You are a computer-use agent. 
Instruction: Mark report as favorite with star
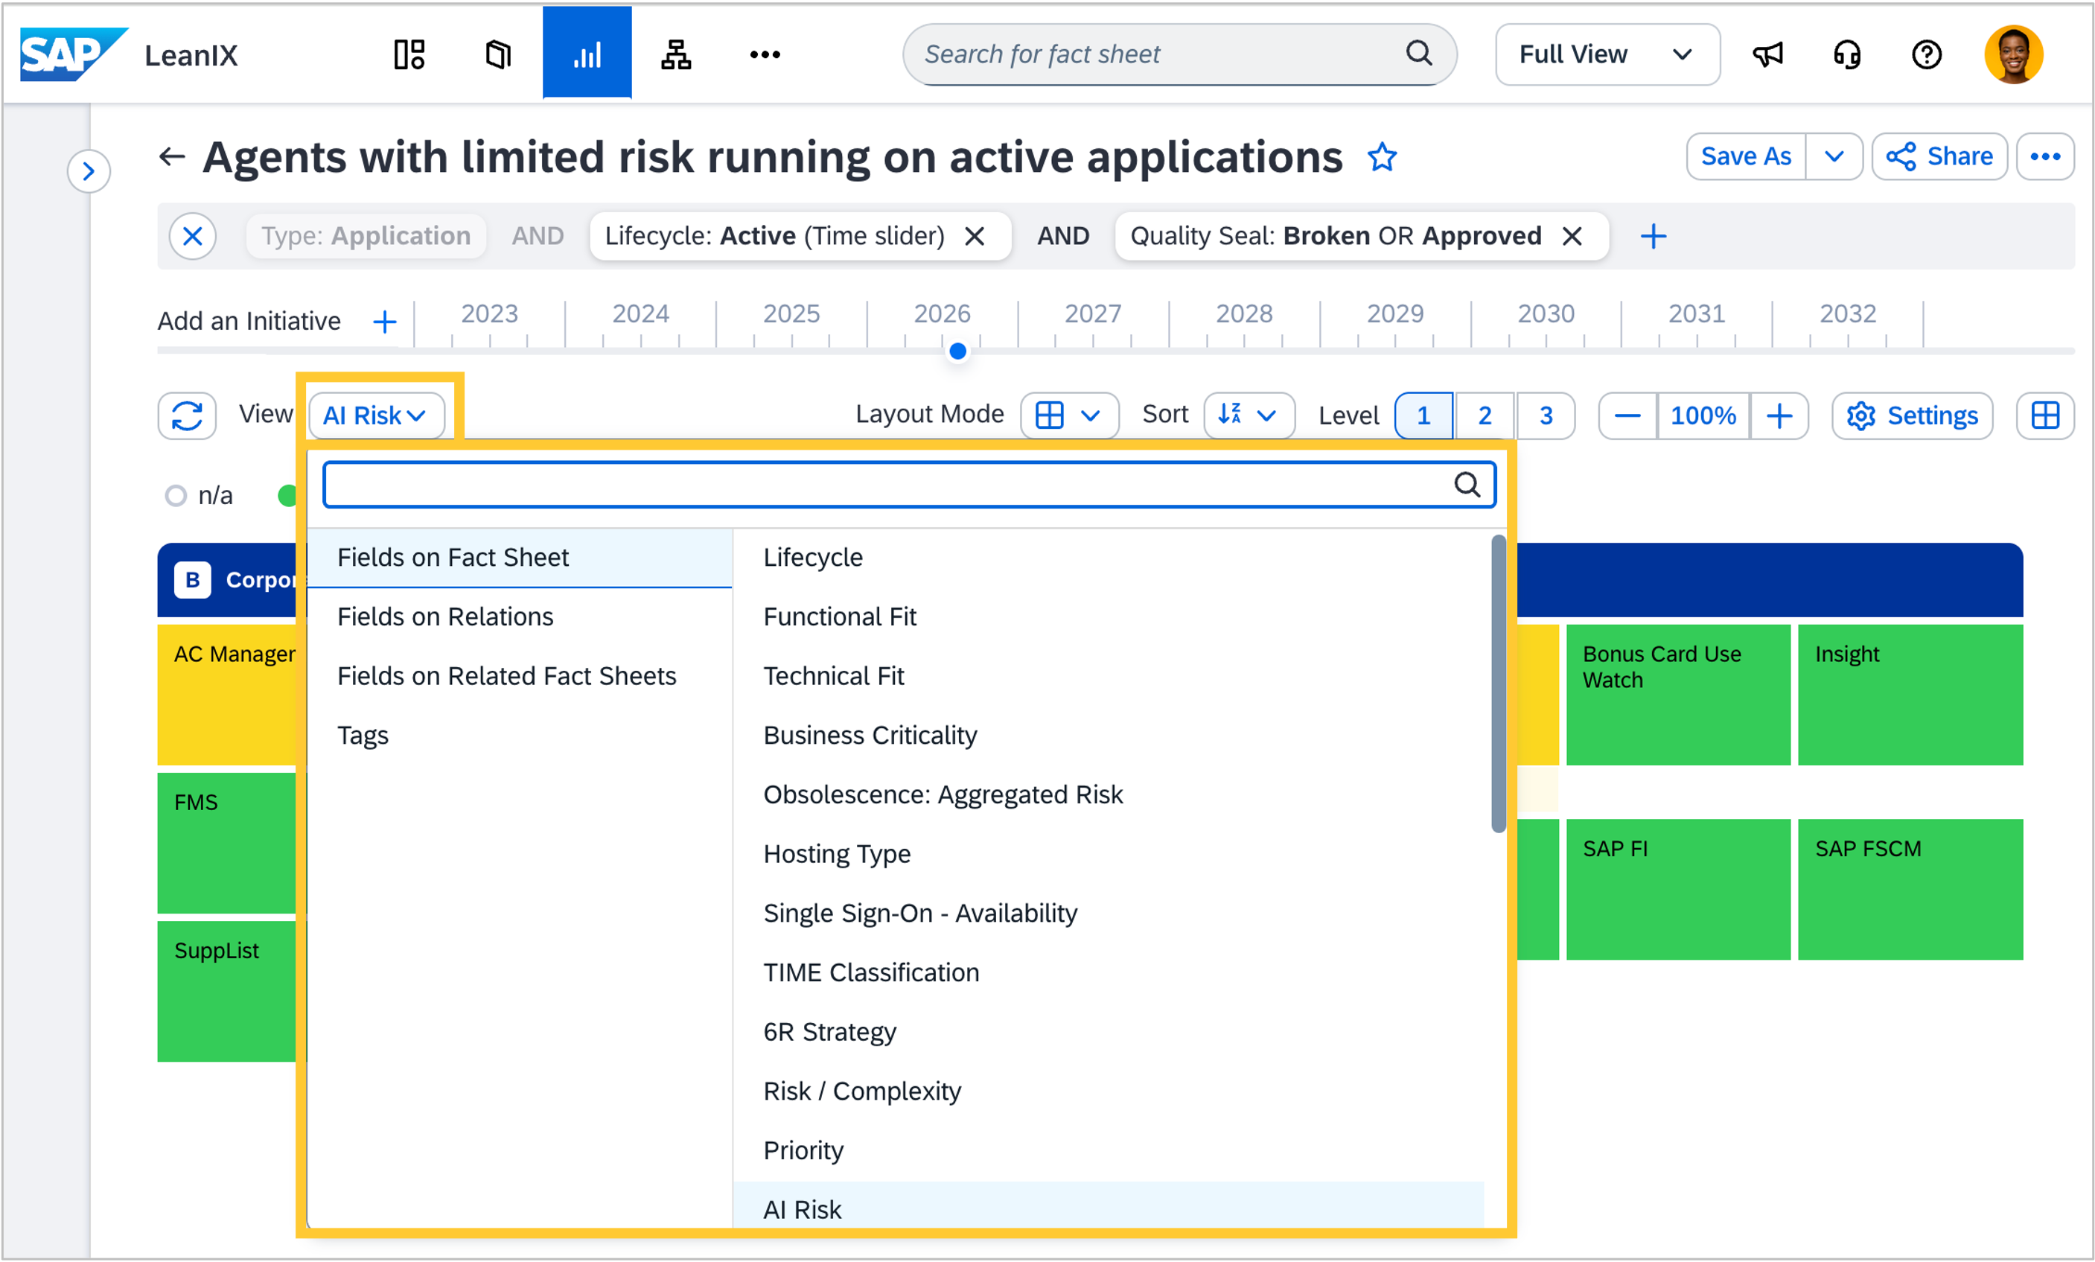pyautogui.click(x=1382, y=156)
